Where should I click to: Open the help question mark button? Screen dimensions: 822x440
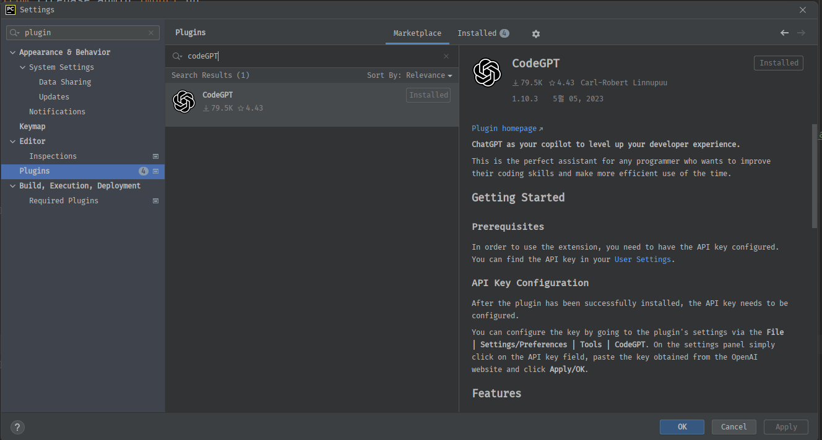click(x=17, y=427)
